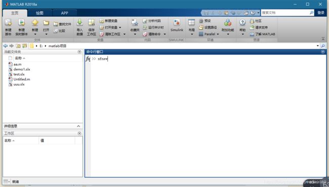Click the 附加功能 (Add-Ons) colored cubes icon

point(228,23)
